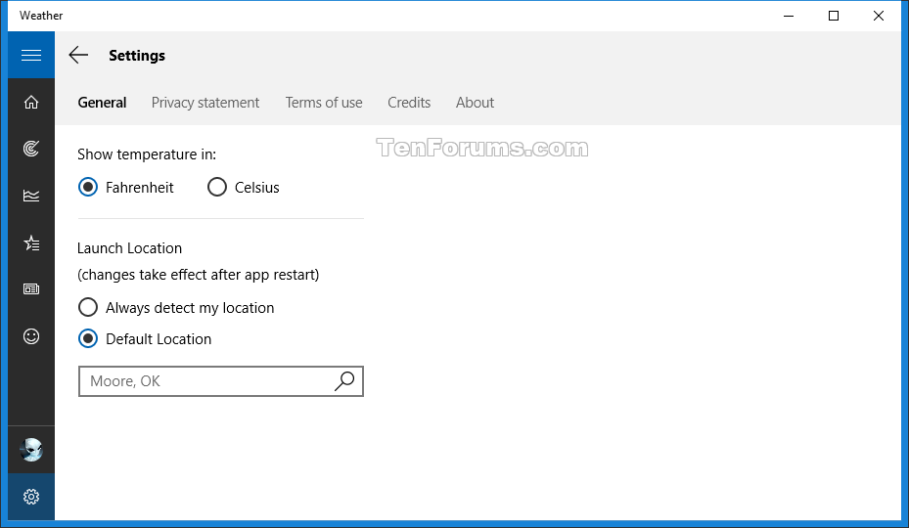This screenshot has height=528, width=909.
Task: Choose Always detect my location
Action: 88,307
